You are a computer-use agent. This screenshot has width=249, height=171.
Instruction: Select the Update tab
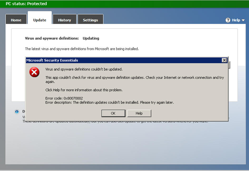click(40, 20)
